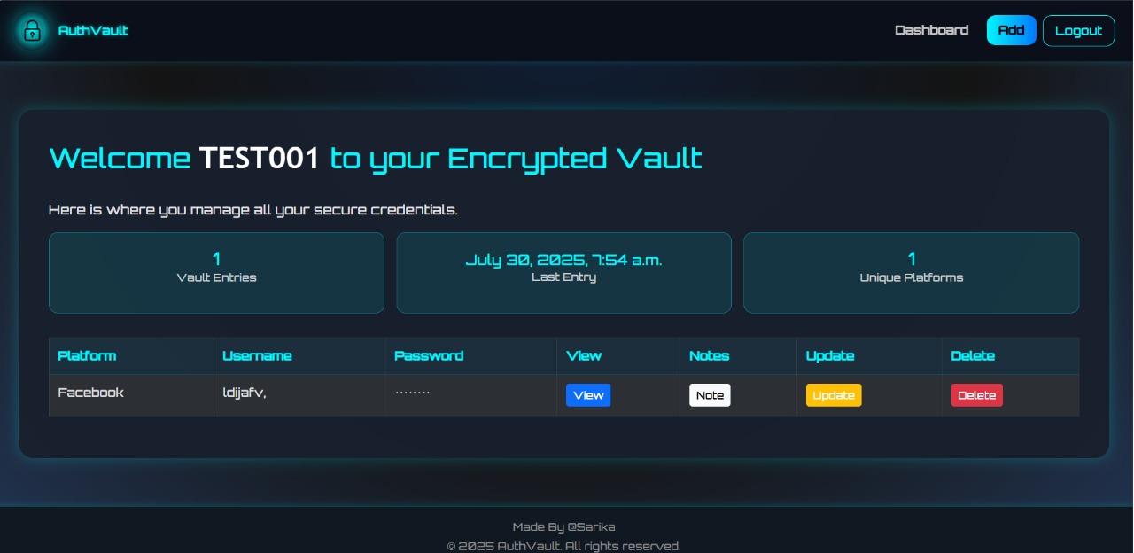Delete the Facebook vault entry
Viewport: 1134px width, 553px height.
pos(976,395)
